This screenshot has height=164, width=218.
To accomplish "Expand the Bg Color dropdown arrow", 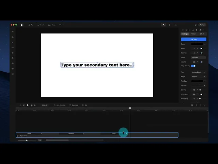I will [x=205, y=85].
